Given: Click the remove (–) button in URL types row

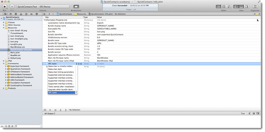Looking at the screenshot, I should tap(81, 64).
